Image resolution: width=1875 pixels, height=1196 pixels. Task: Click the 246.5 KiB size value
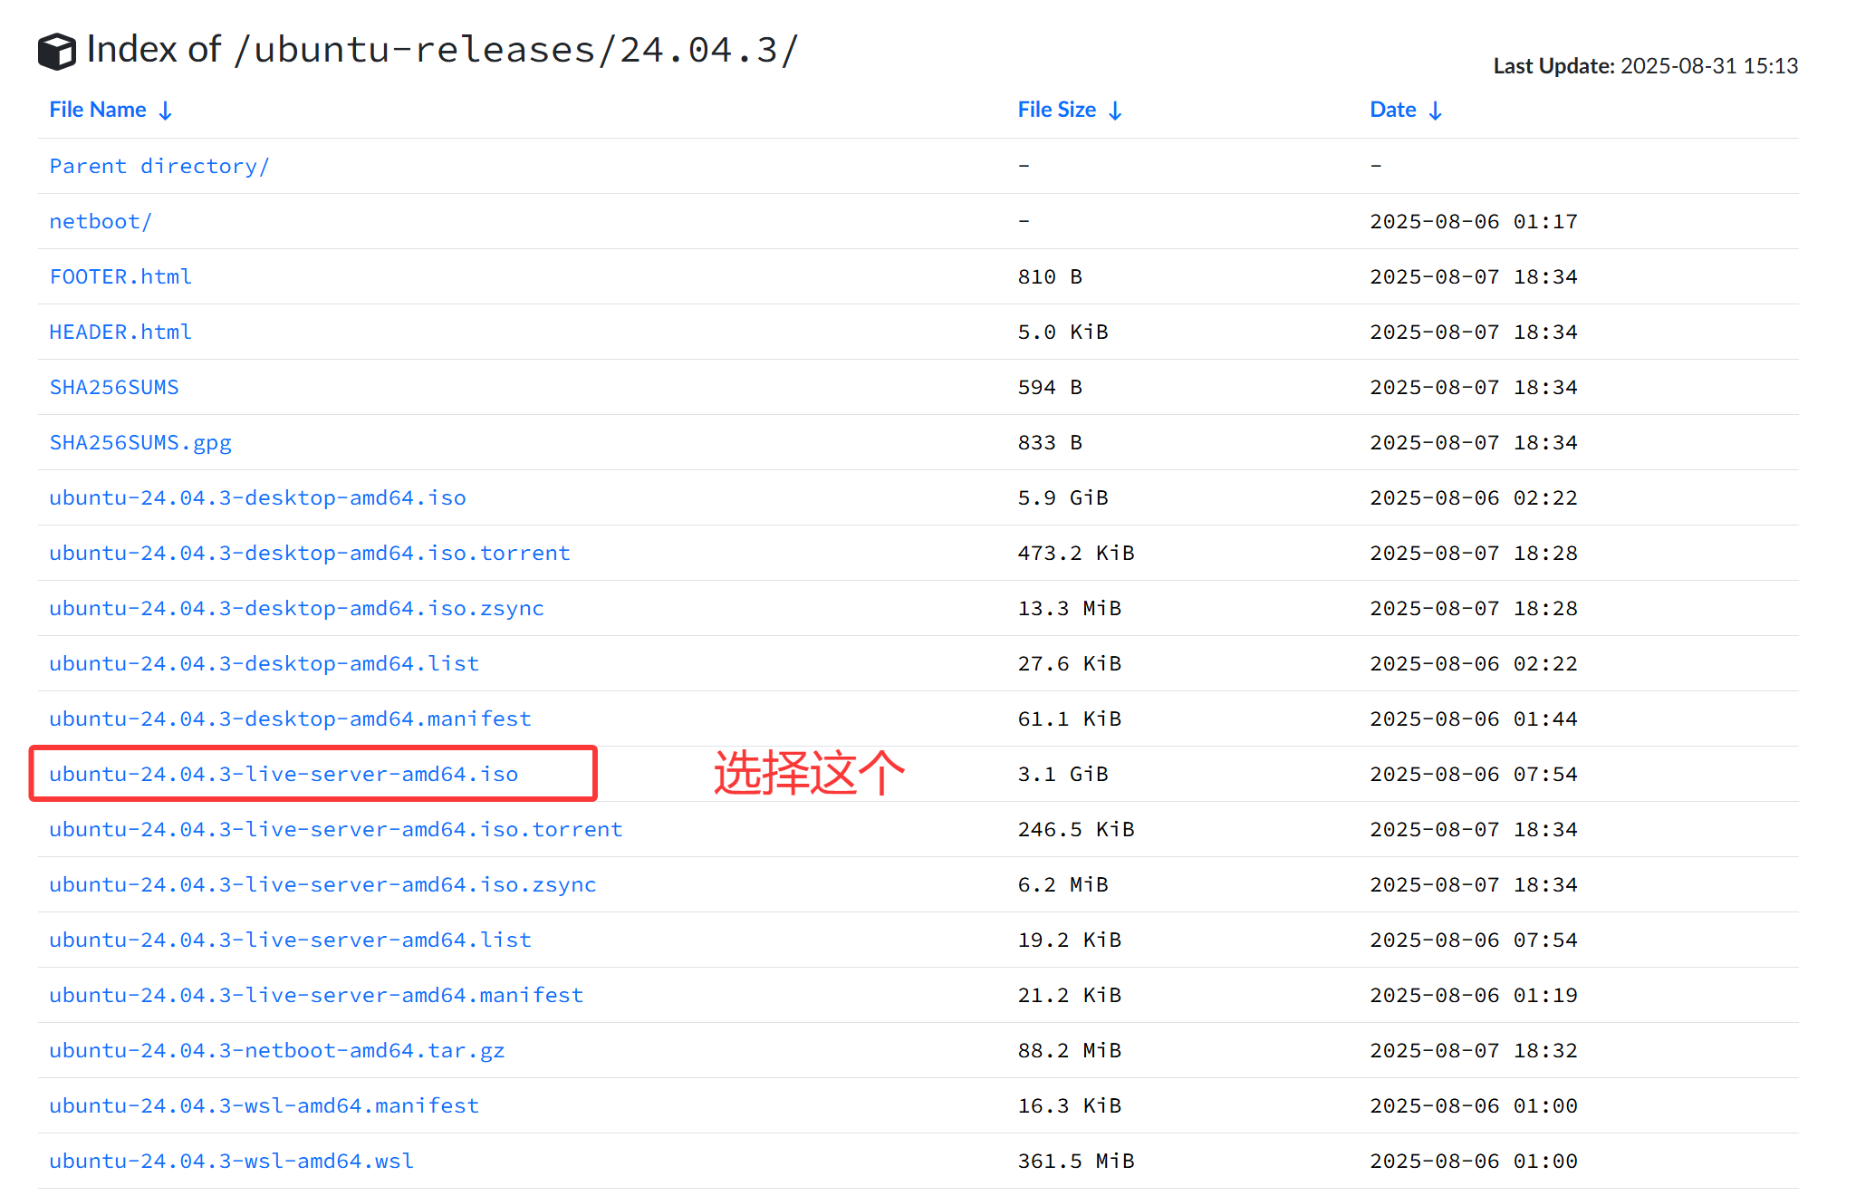pos(1076,829)
